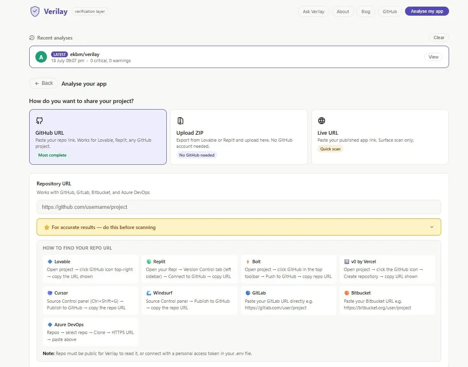Select the Upload ZIP sharing option
This screenshot has width=468, height=367.
(239, 137)
